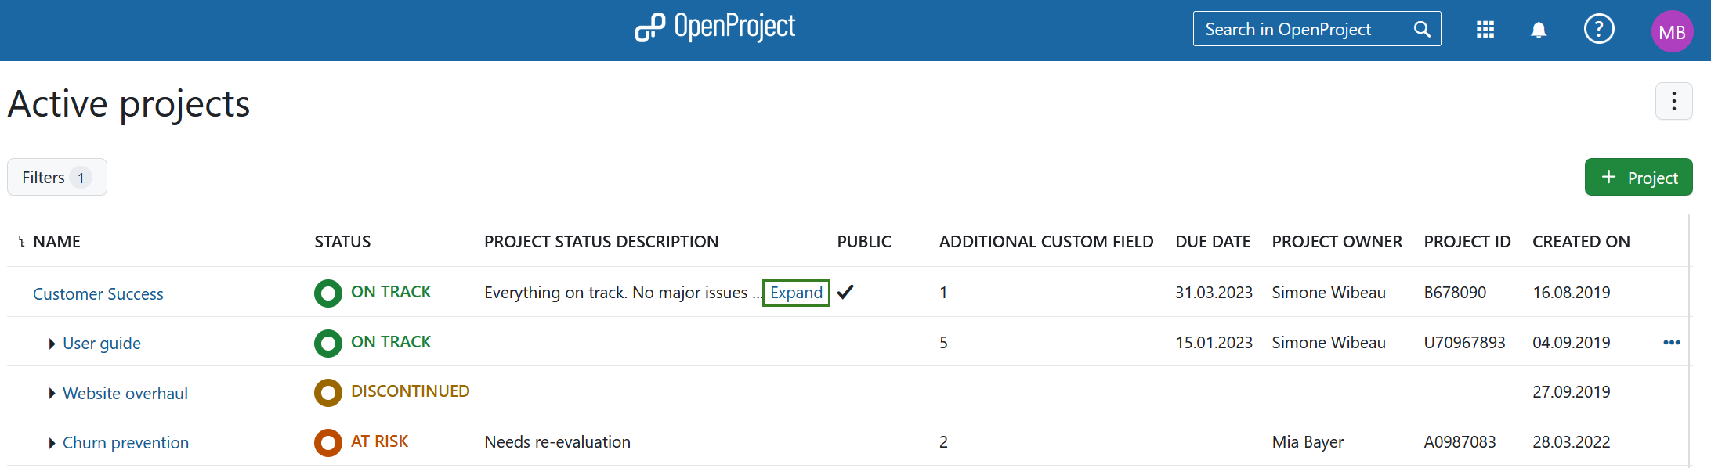Click the green + Project button
This screenshot has width=1711, height=468.
click(1638, 178)
